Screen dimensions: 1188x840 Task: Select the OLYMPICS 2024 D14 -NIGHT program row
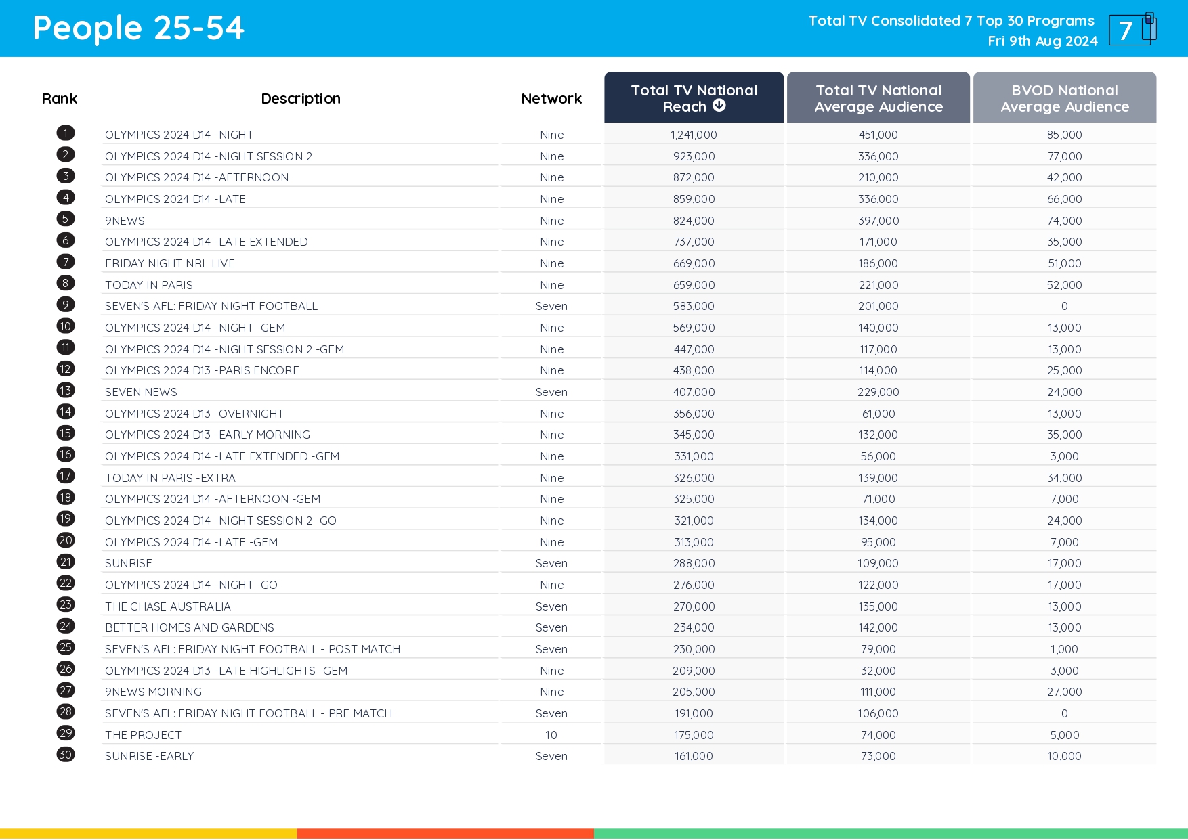click(179, 135)
